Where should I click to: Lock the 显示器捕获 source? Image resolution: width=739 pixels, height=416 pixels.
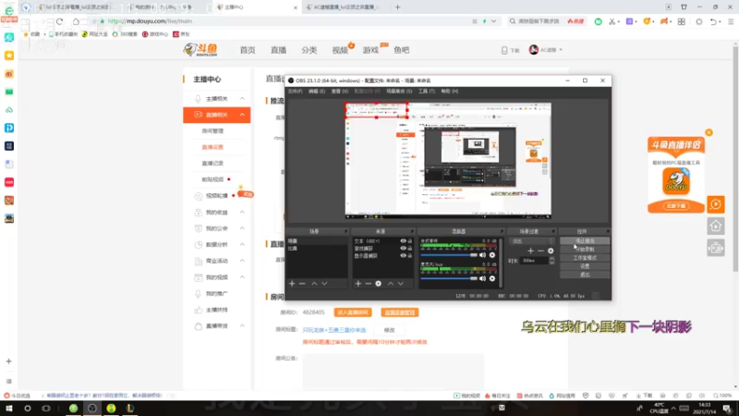click(409, 256)
